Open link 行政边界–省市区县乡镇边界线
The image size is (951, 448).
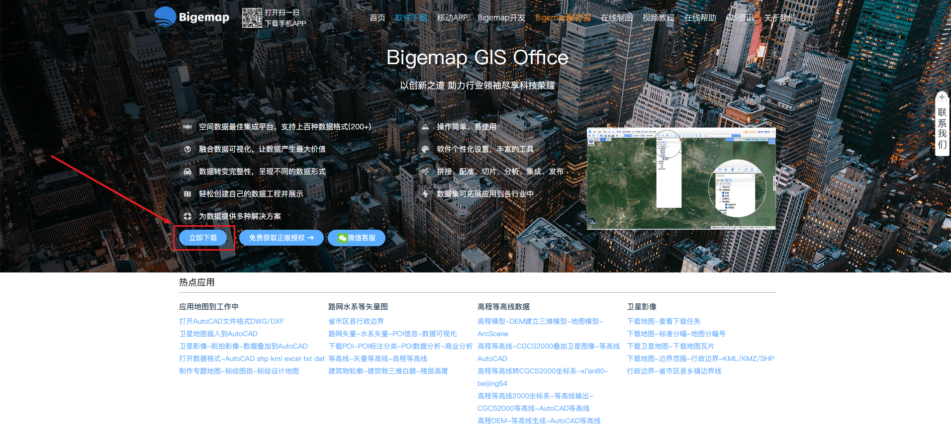[674, 371]
